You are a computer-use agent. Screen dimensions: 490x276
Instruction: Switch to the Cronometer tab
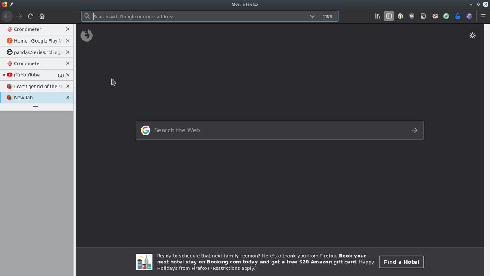coord(29,29)
